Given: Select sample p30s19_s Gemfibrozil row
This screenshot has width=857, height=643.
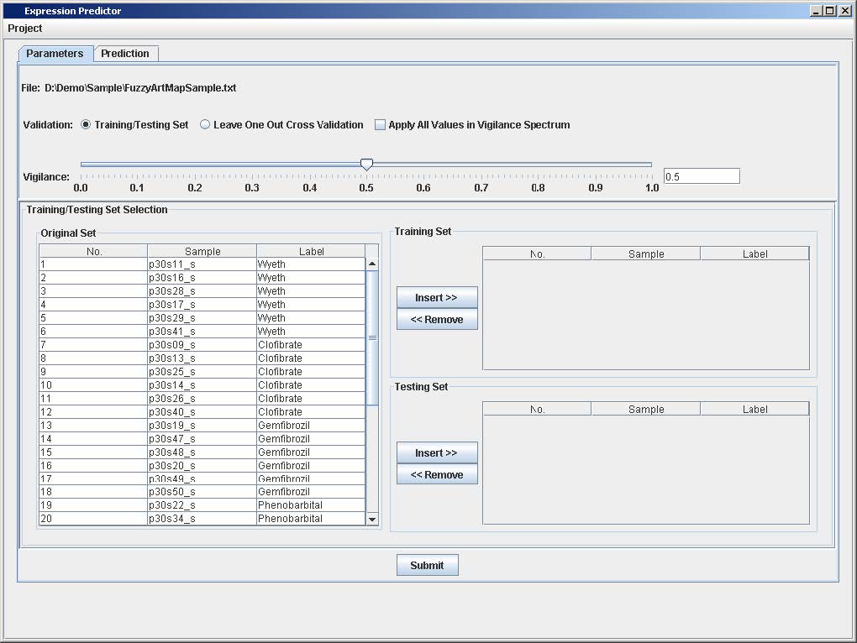Looking at the screenshot, I should tap(202, 426).
